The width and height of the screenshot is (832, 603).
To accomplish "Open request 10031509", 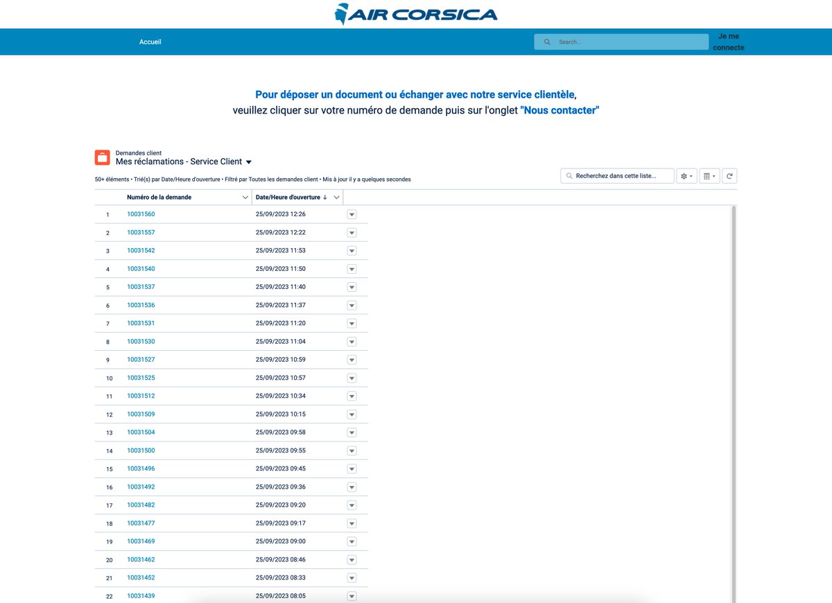I will click(141, 414).
